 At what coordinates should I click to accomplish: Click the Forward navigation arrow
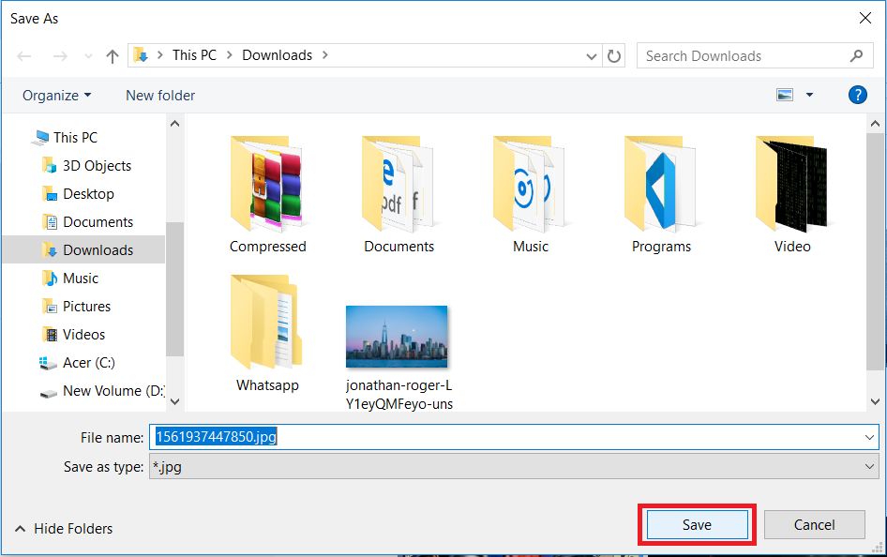click(60, 56)
